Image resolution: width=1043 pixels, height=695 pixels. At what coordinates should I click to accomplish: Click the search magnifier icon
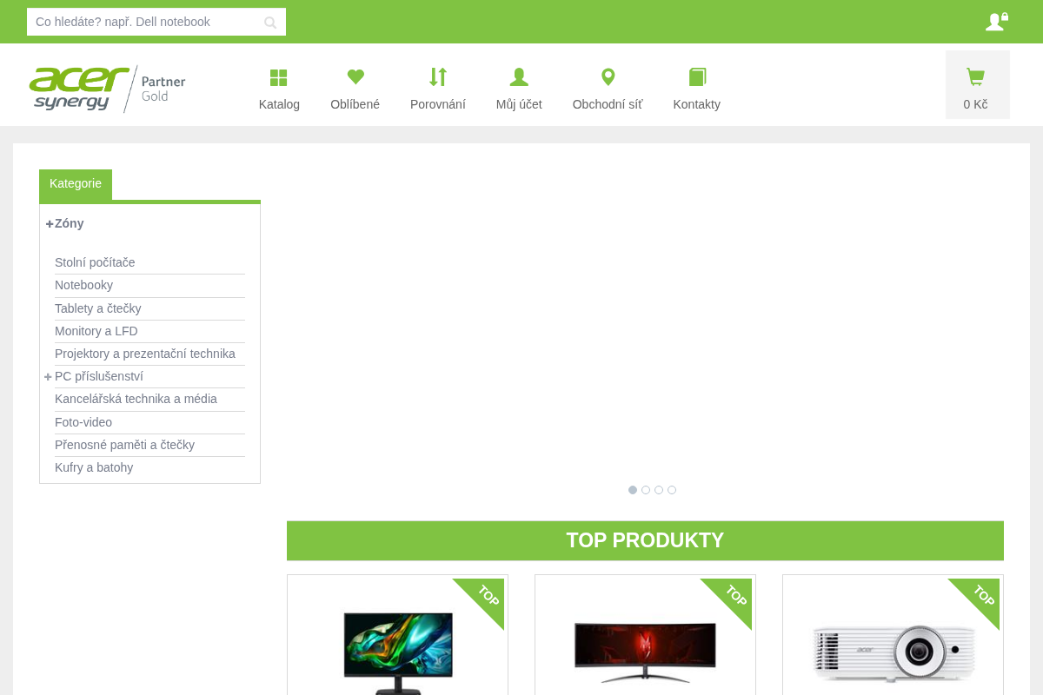click(x=270, y=23)
